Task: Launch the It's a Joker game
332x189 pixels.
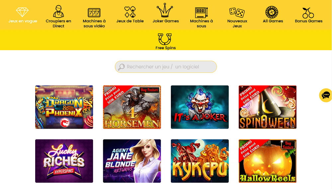Action: click(x=200, y=107)
